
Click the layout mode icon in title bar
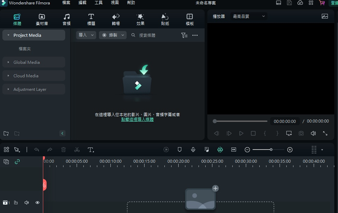[x=279, y=3]
